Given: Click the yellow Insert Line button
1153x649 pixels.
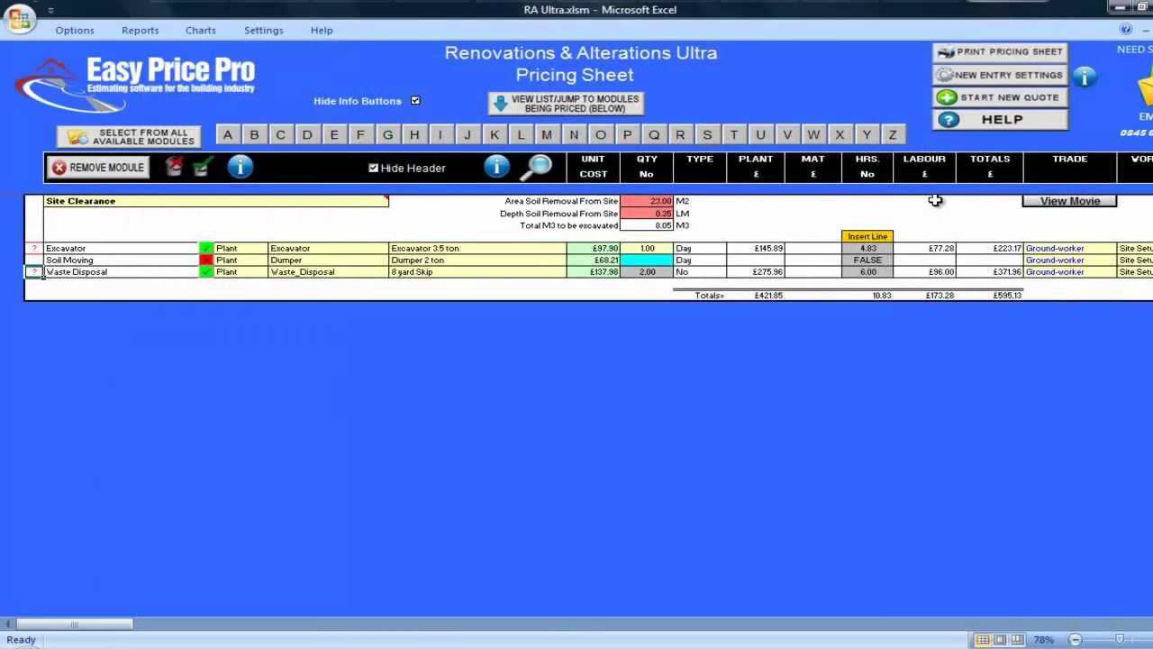Looking at the screenshot, I should [x=867, y=236].
